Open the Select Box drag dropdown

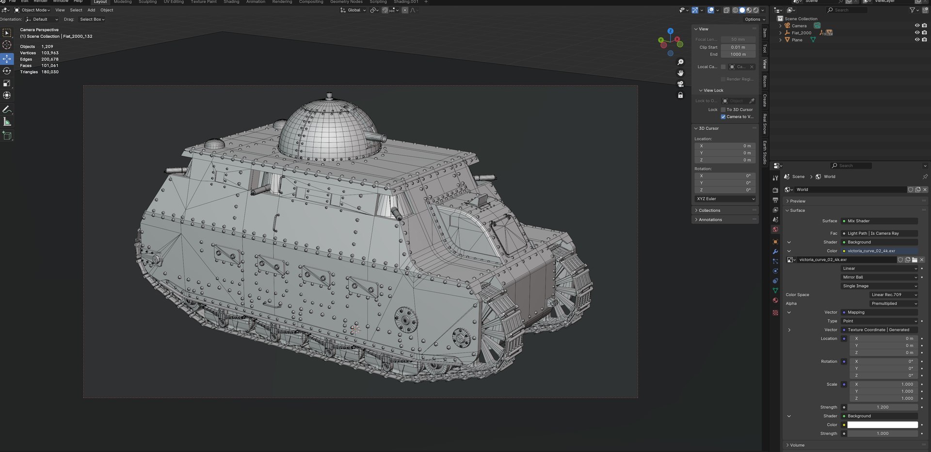[92, 19]
